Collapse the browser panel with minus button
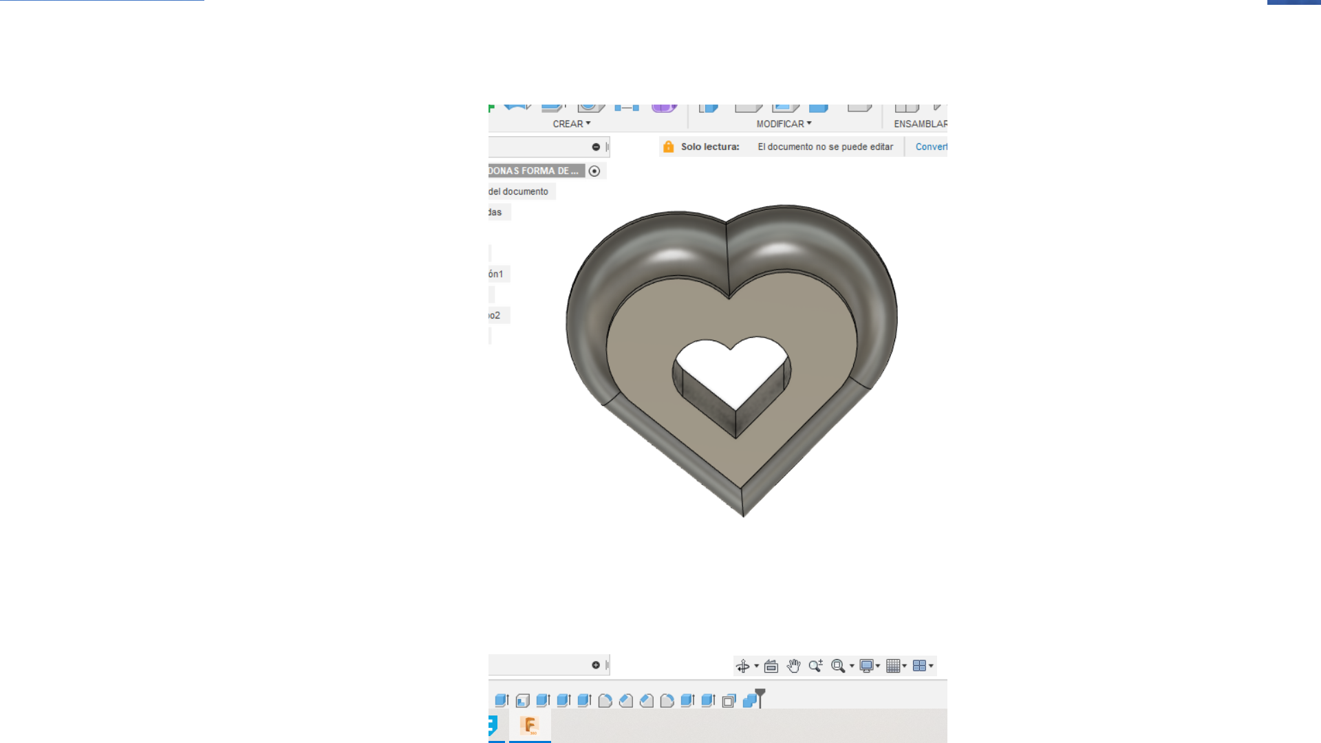This screenshot has height=743, width=1321. (x=596, y=147)
